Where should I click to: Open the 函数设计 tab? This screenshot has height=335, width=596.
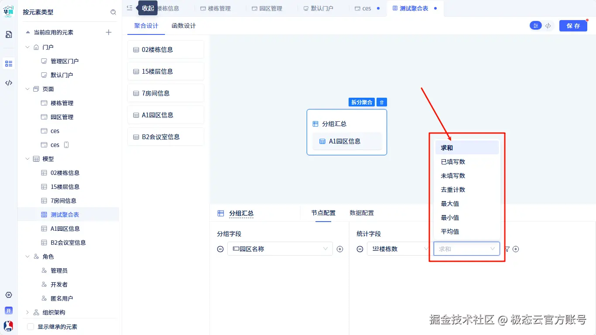coord(184,26)
